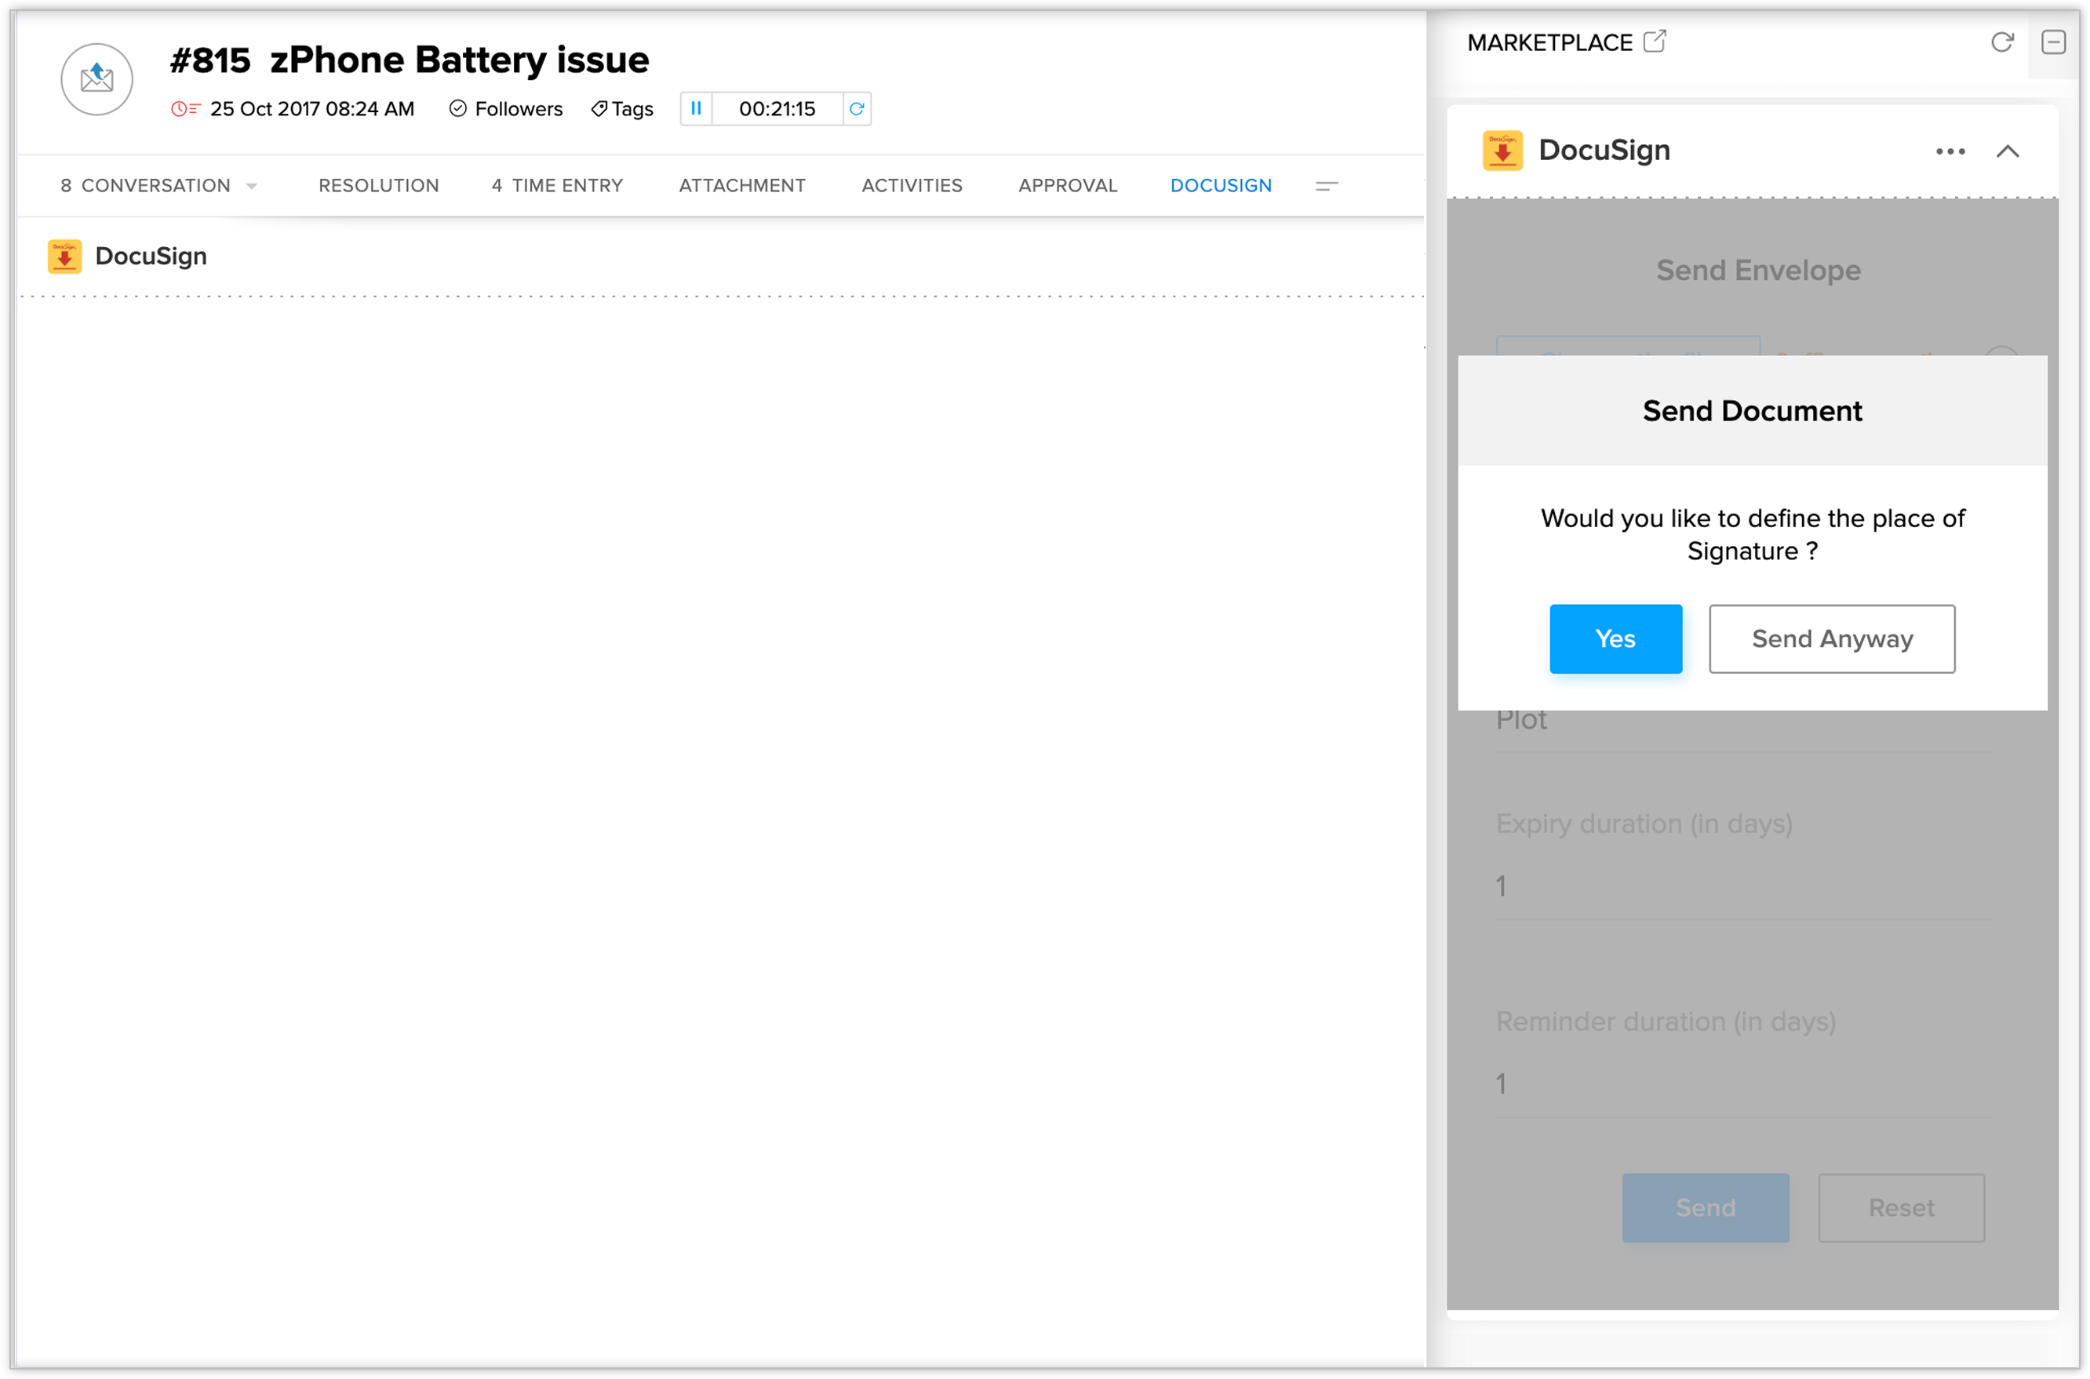Click Send Anyway button
Viewport: 2090px width, 1379px height.
(x=1831, y=639)
